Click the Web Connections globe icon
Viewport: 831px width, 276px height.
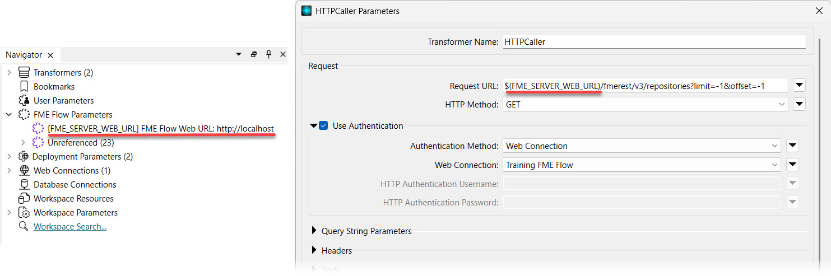tap(24, 171)
